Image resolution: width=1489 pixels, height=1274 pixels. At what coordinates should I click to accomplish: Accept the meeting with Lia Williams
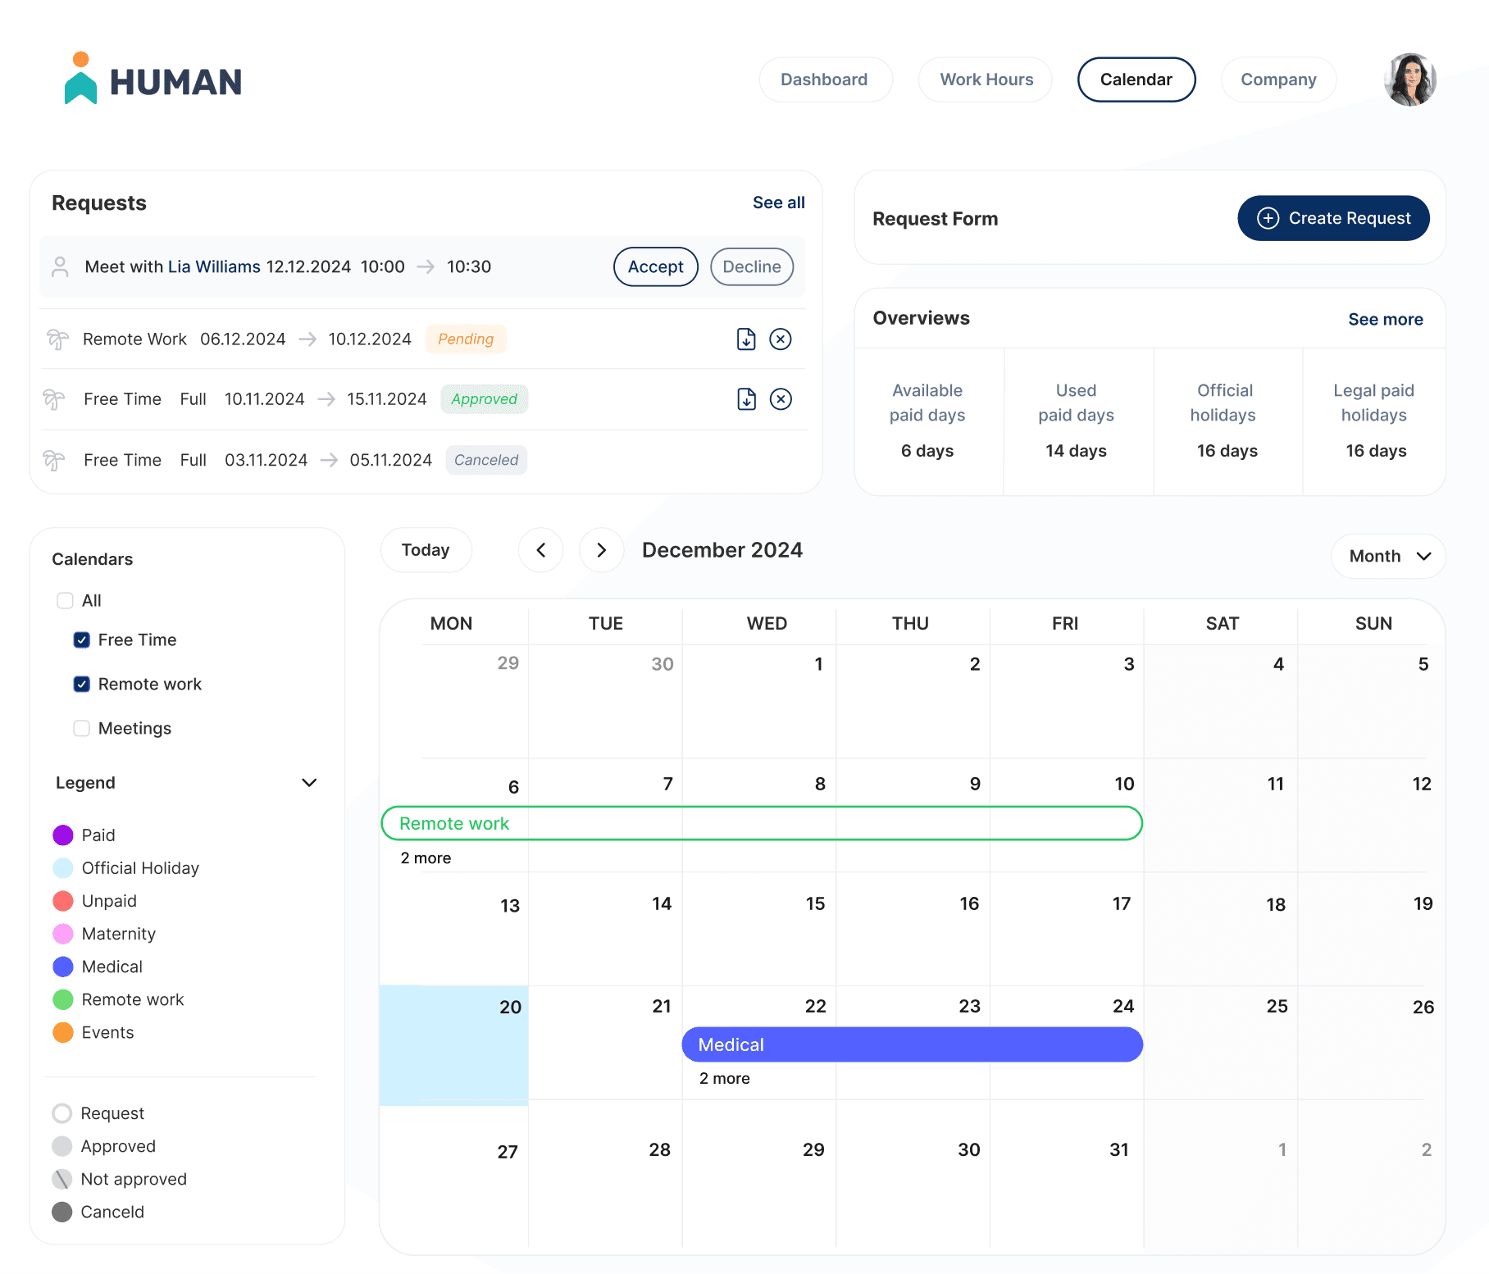(655, 266)
